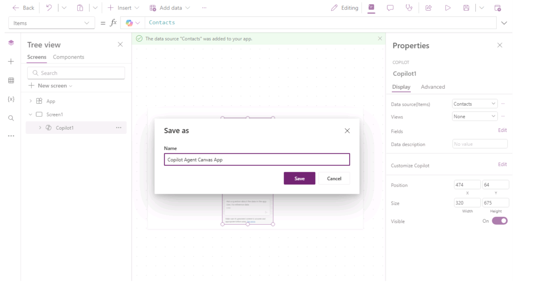538x286 pixels.
Task: Switch to the Advanced properties tab
Action: pos(433,87)
